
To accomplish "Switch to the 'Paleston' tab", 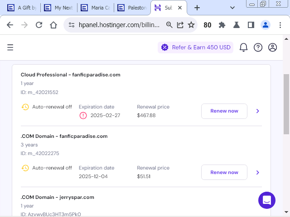I will (132, 8).
